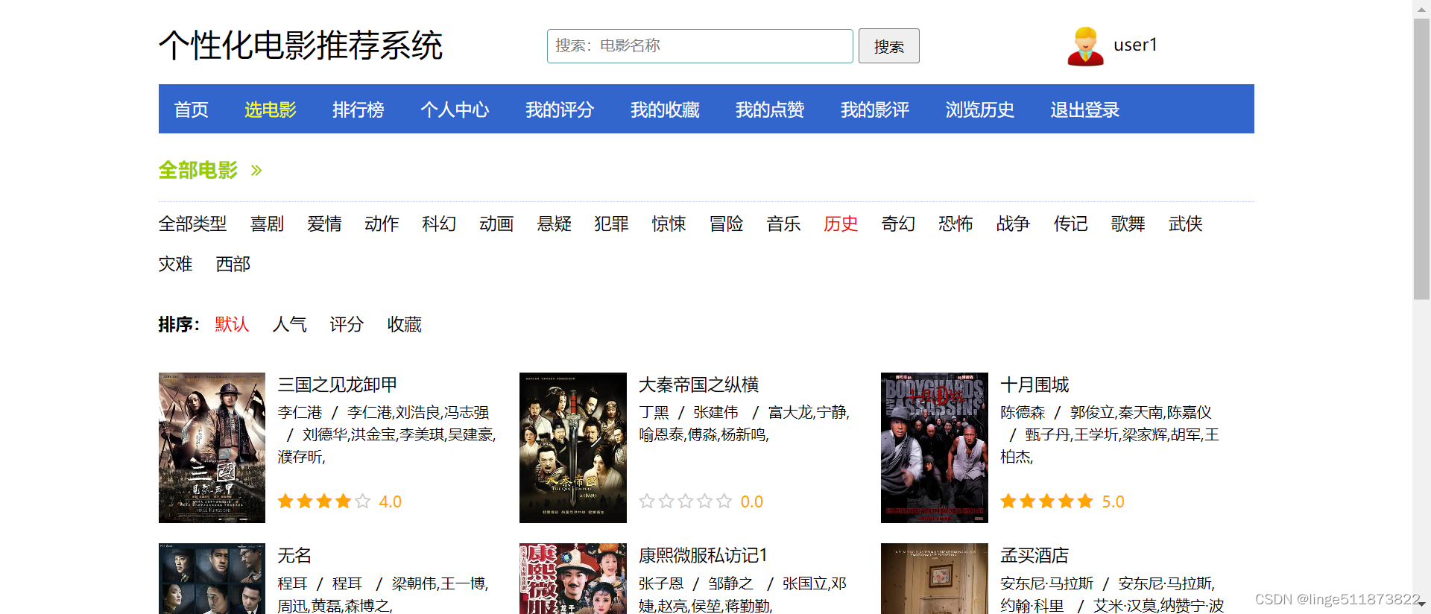Click 退出登录 to log out
This screenshot has height=614, width=1431.
pyautogui.click(x=1085, y=110)
